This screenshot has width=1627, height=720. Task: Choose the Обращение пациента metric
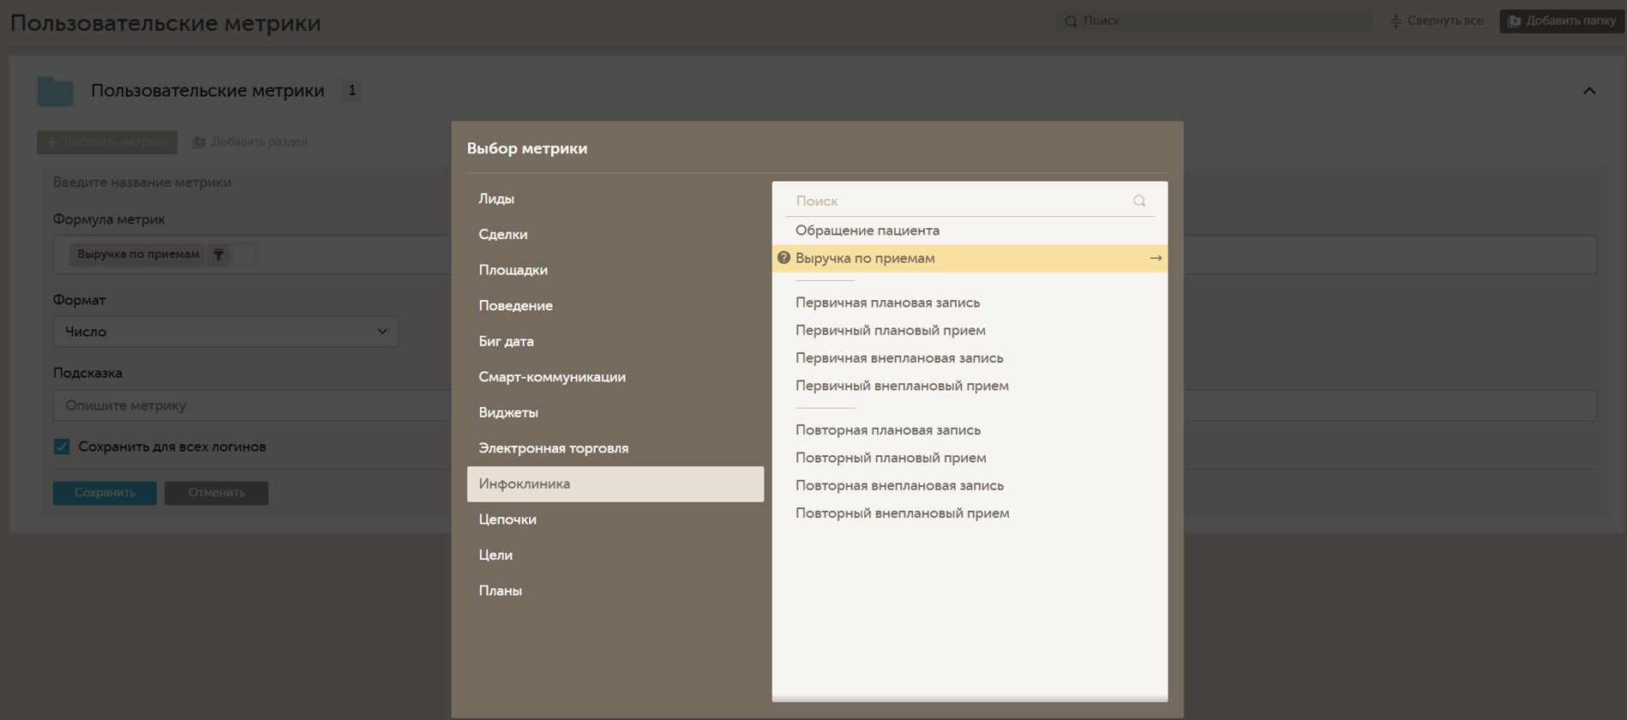click(x=970, y=231)
